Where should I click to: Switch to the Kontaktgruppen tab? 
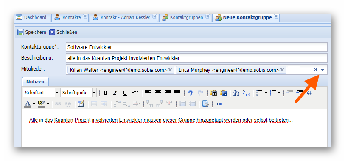[x=185, y=17]
